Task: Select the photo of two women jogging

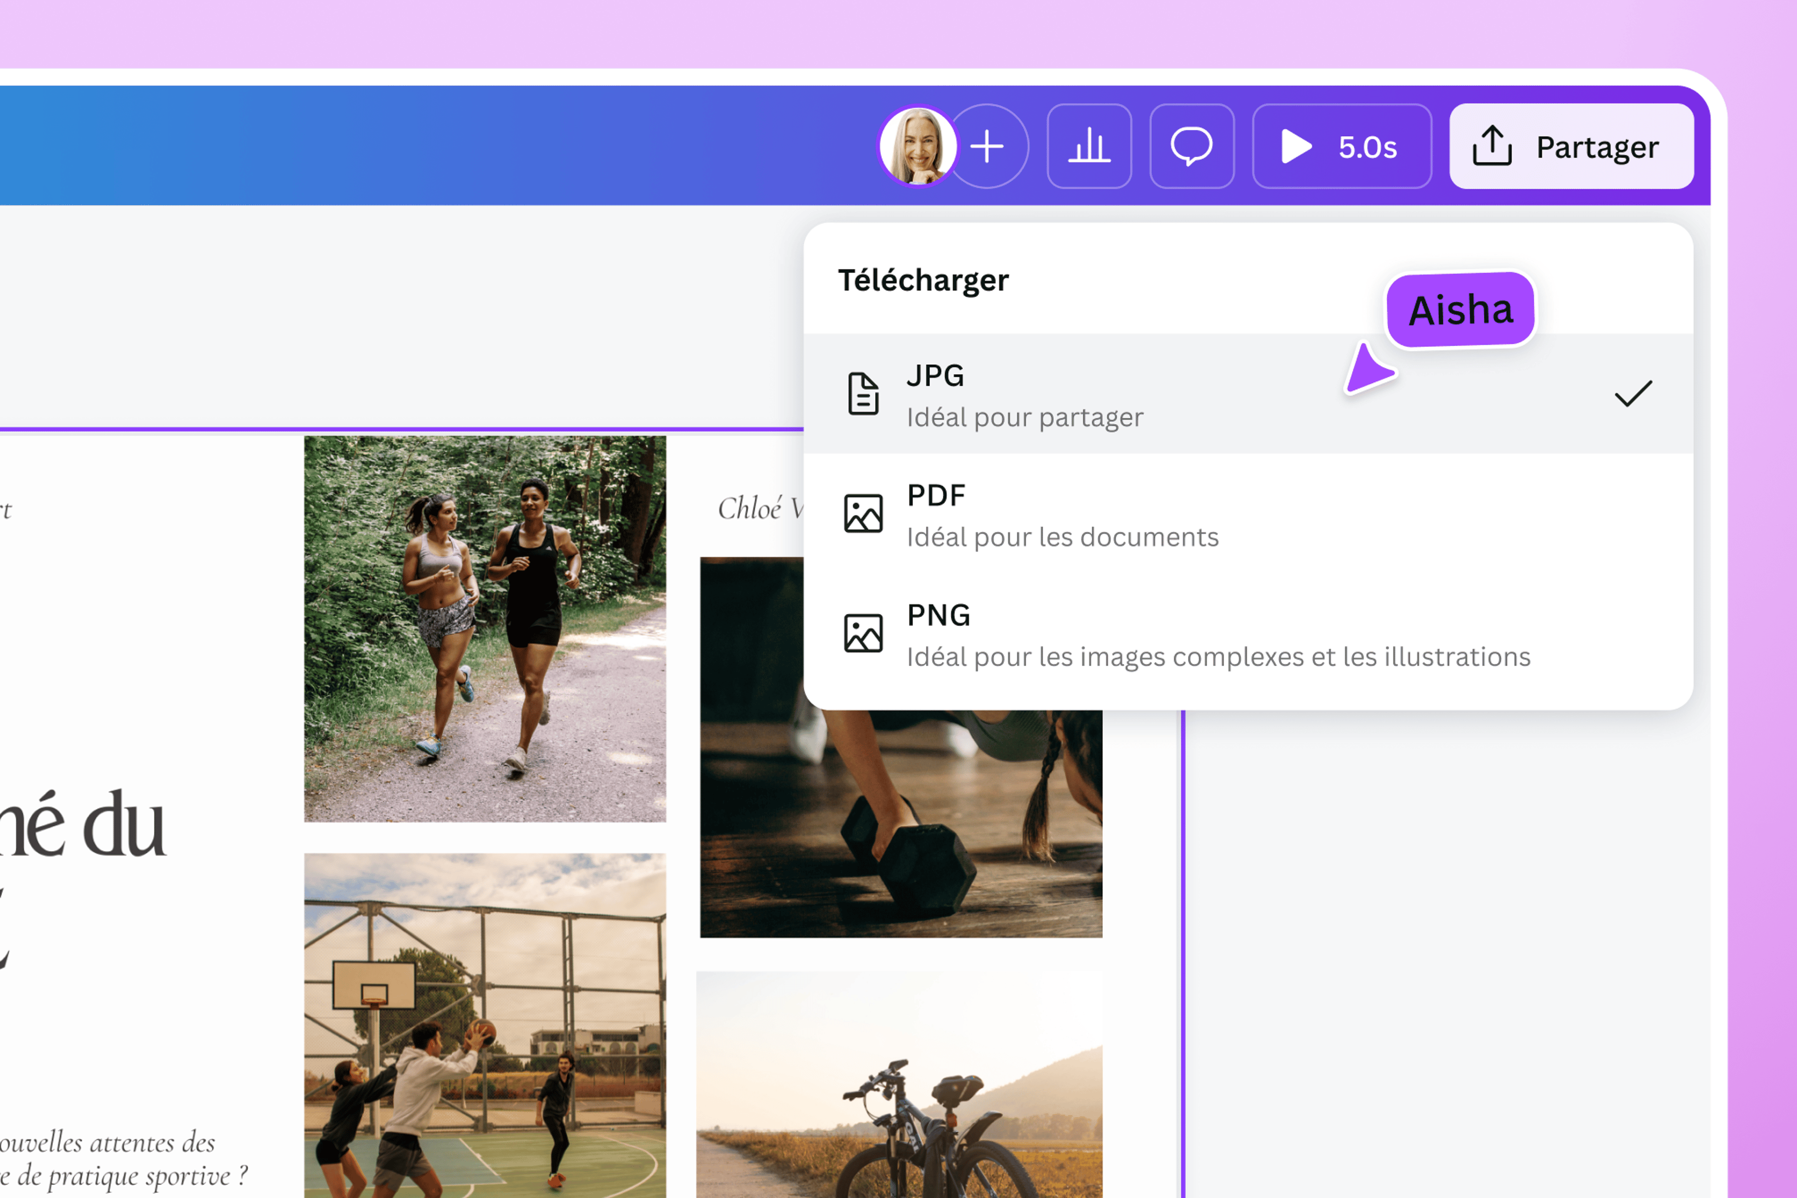Action: tap(485, 629)
